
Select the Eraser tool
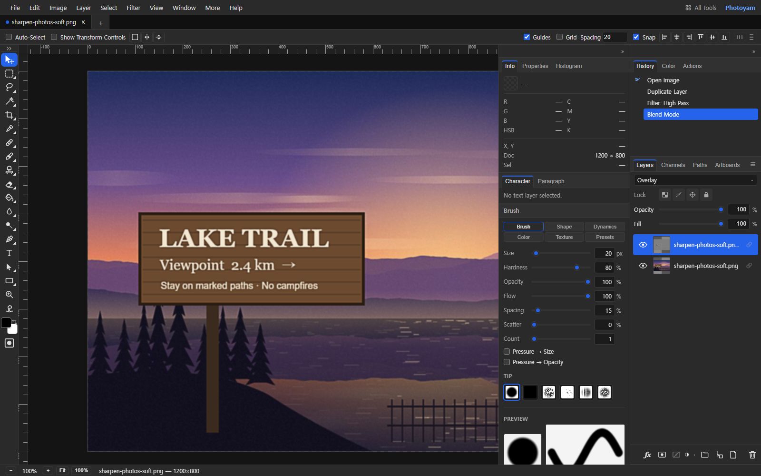point(9,184)
